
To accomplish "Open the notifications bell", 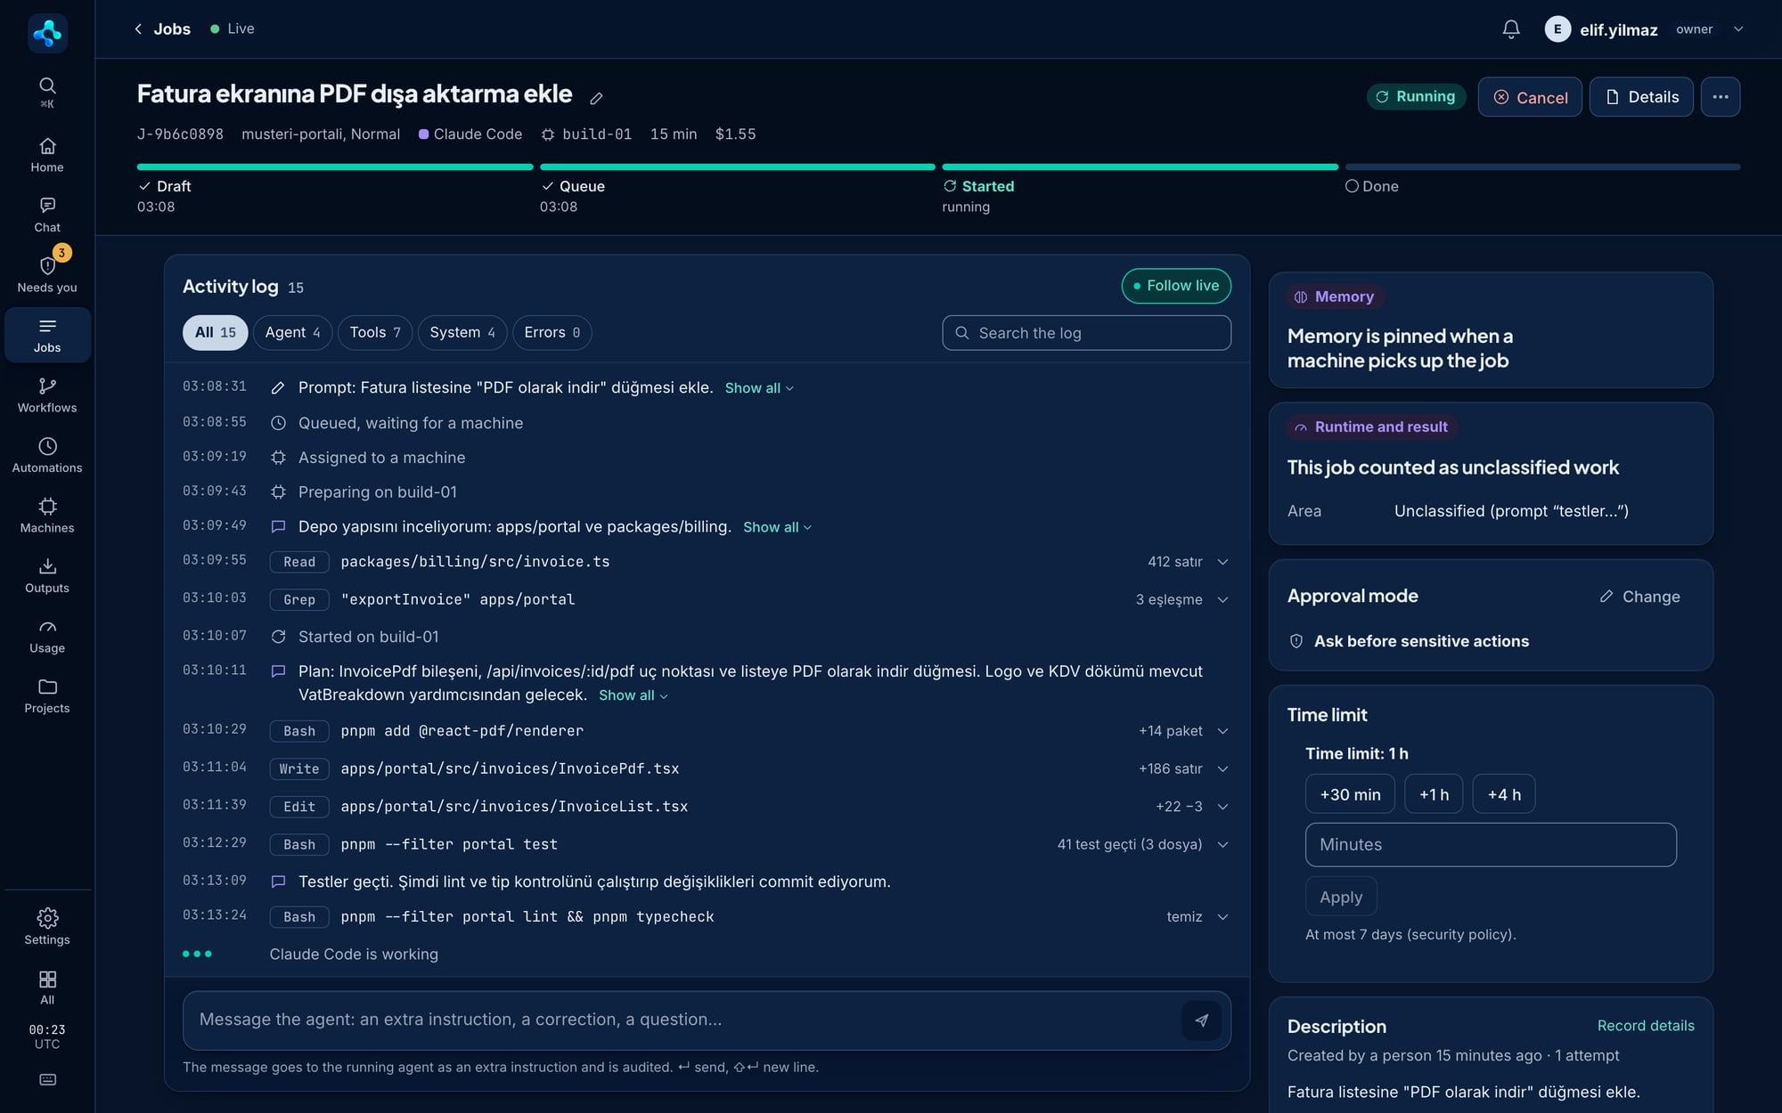I will click(x=1510, y=29).
